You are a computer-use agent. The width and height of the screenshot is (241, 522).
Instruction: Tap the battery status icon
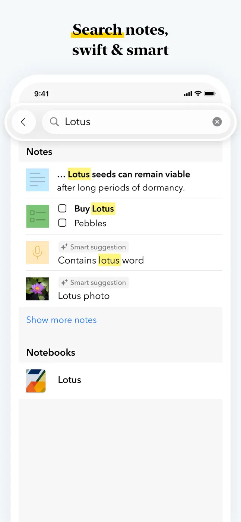pos(210,94)
